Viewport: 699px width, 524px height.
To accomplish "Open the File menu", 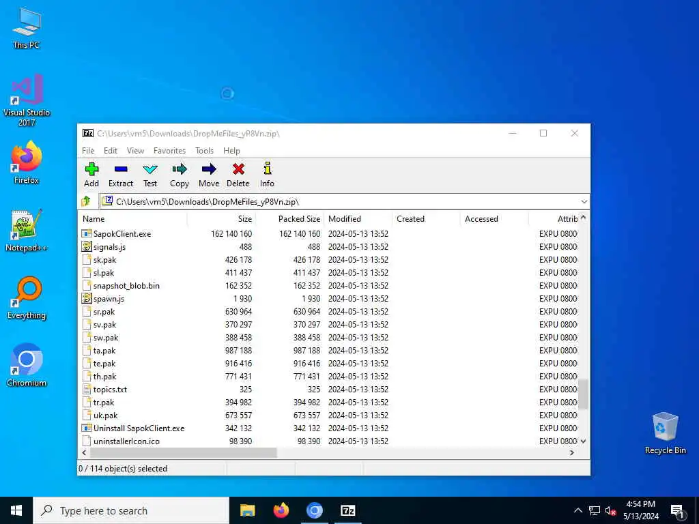I will pos(88,151).
